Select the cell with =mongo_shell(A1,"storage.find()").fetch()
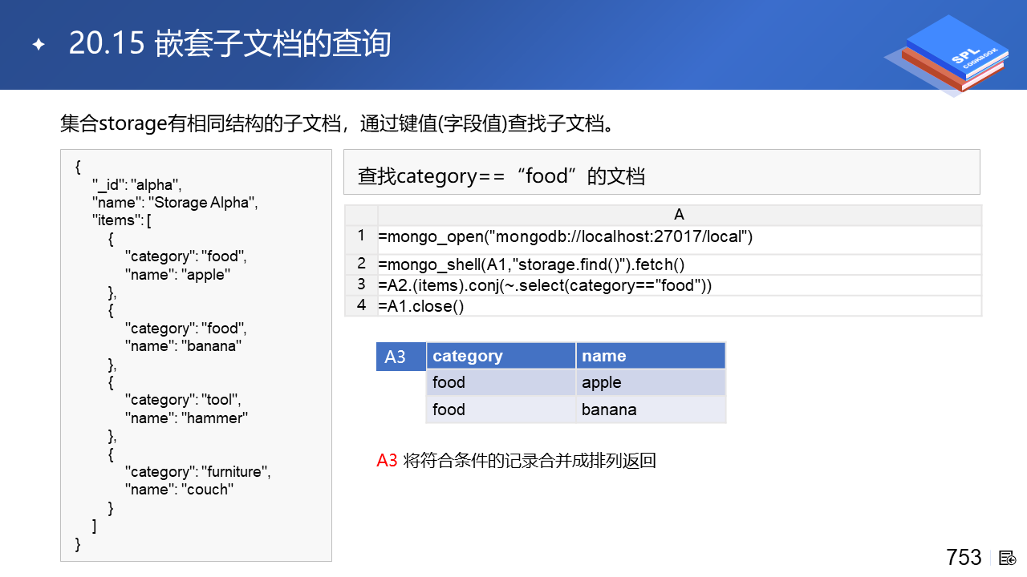The width and height of the screenshot is (1027, 577). [680, 264]
